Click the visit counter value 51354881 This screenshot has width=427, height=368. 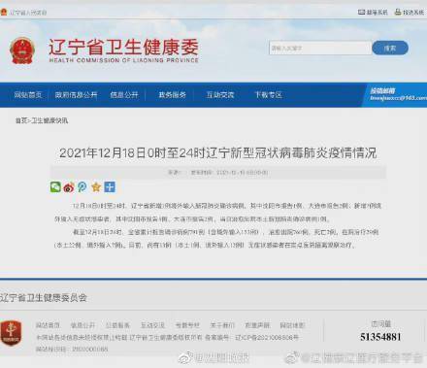coord(380,337)
